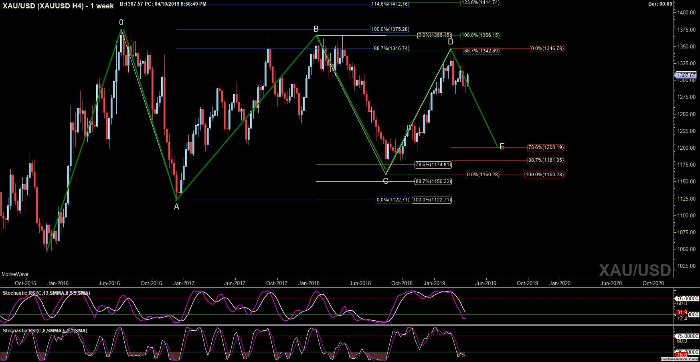Select the Stochastic RSI(C,13,SMMA,8,5,5,SMA) indicator title
This screenshot has width=700, height=362.
tap(46, 293)
